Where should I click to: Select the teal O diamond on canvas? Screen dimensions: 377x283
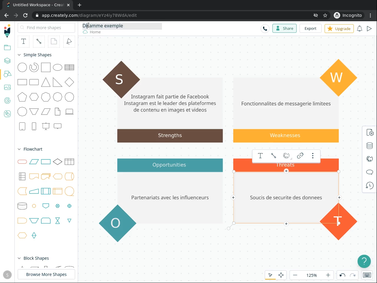click(x=118, y=223)
